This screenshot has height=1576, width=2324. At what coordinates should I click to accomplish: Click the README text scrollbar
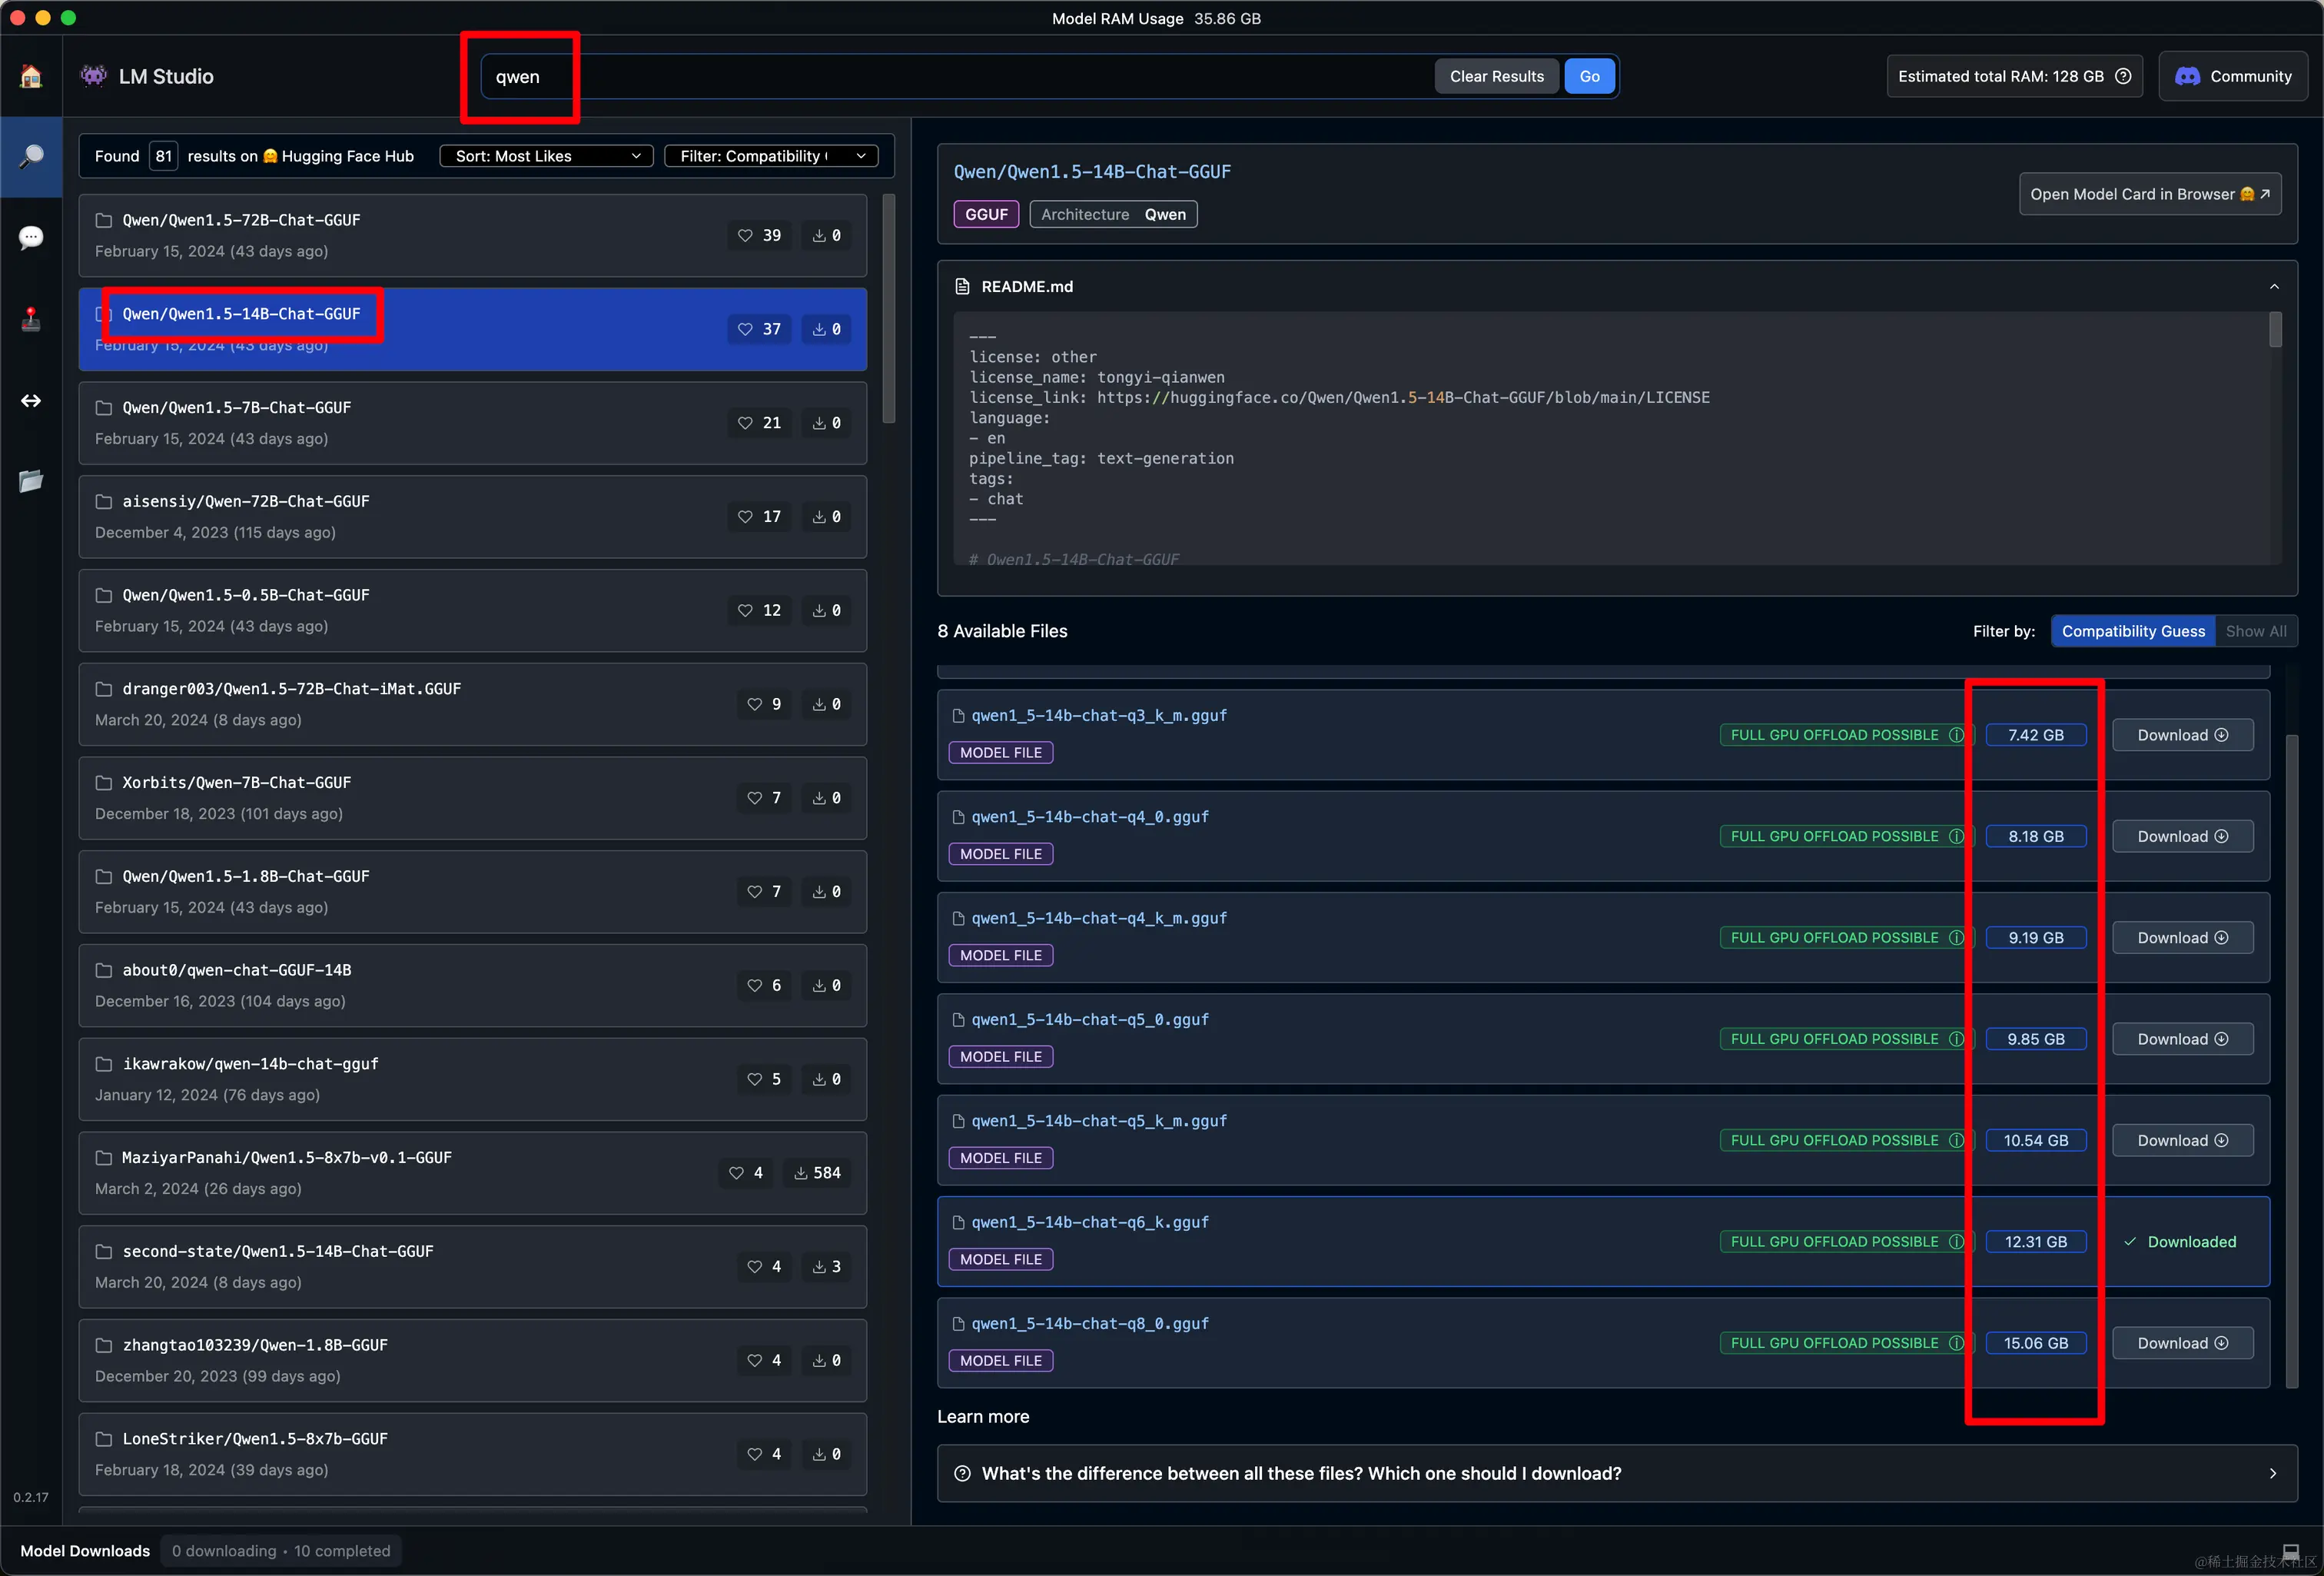(x=2275, y=329)
